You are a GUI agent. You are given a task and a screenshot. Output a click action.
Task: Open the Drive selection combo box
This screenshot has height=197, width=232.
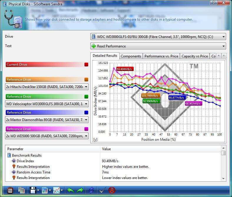pyautogui.click(x=158, y=37)
